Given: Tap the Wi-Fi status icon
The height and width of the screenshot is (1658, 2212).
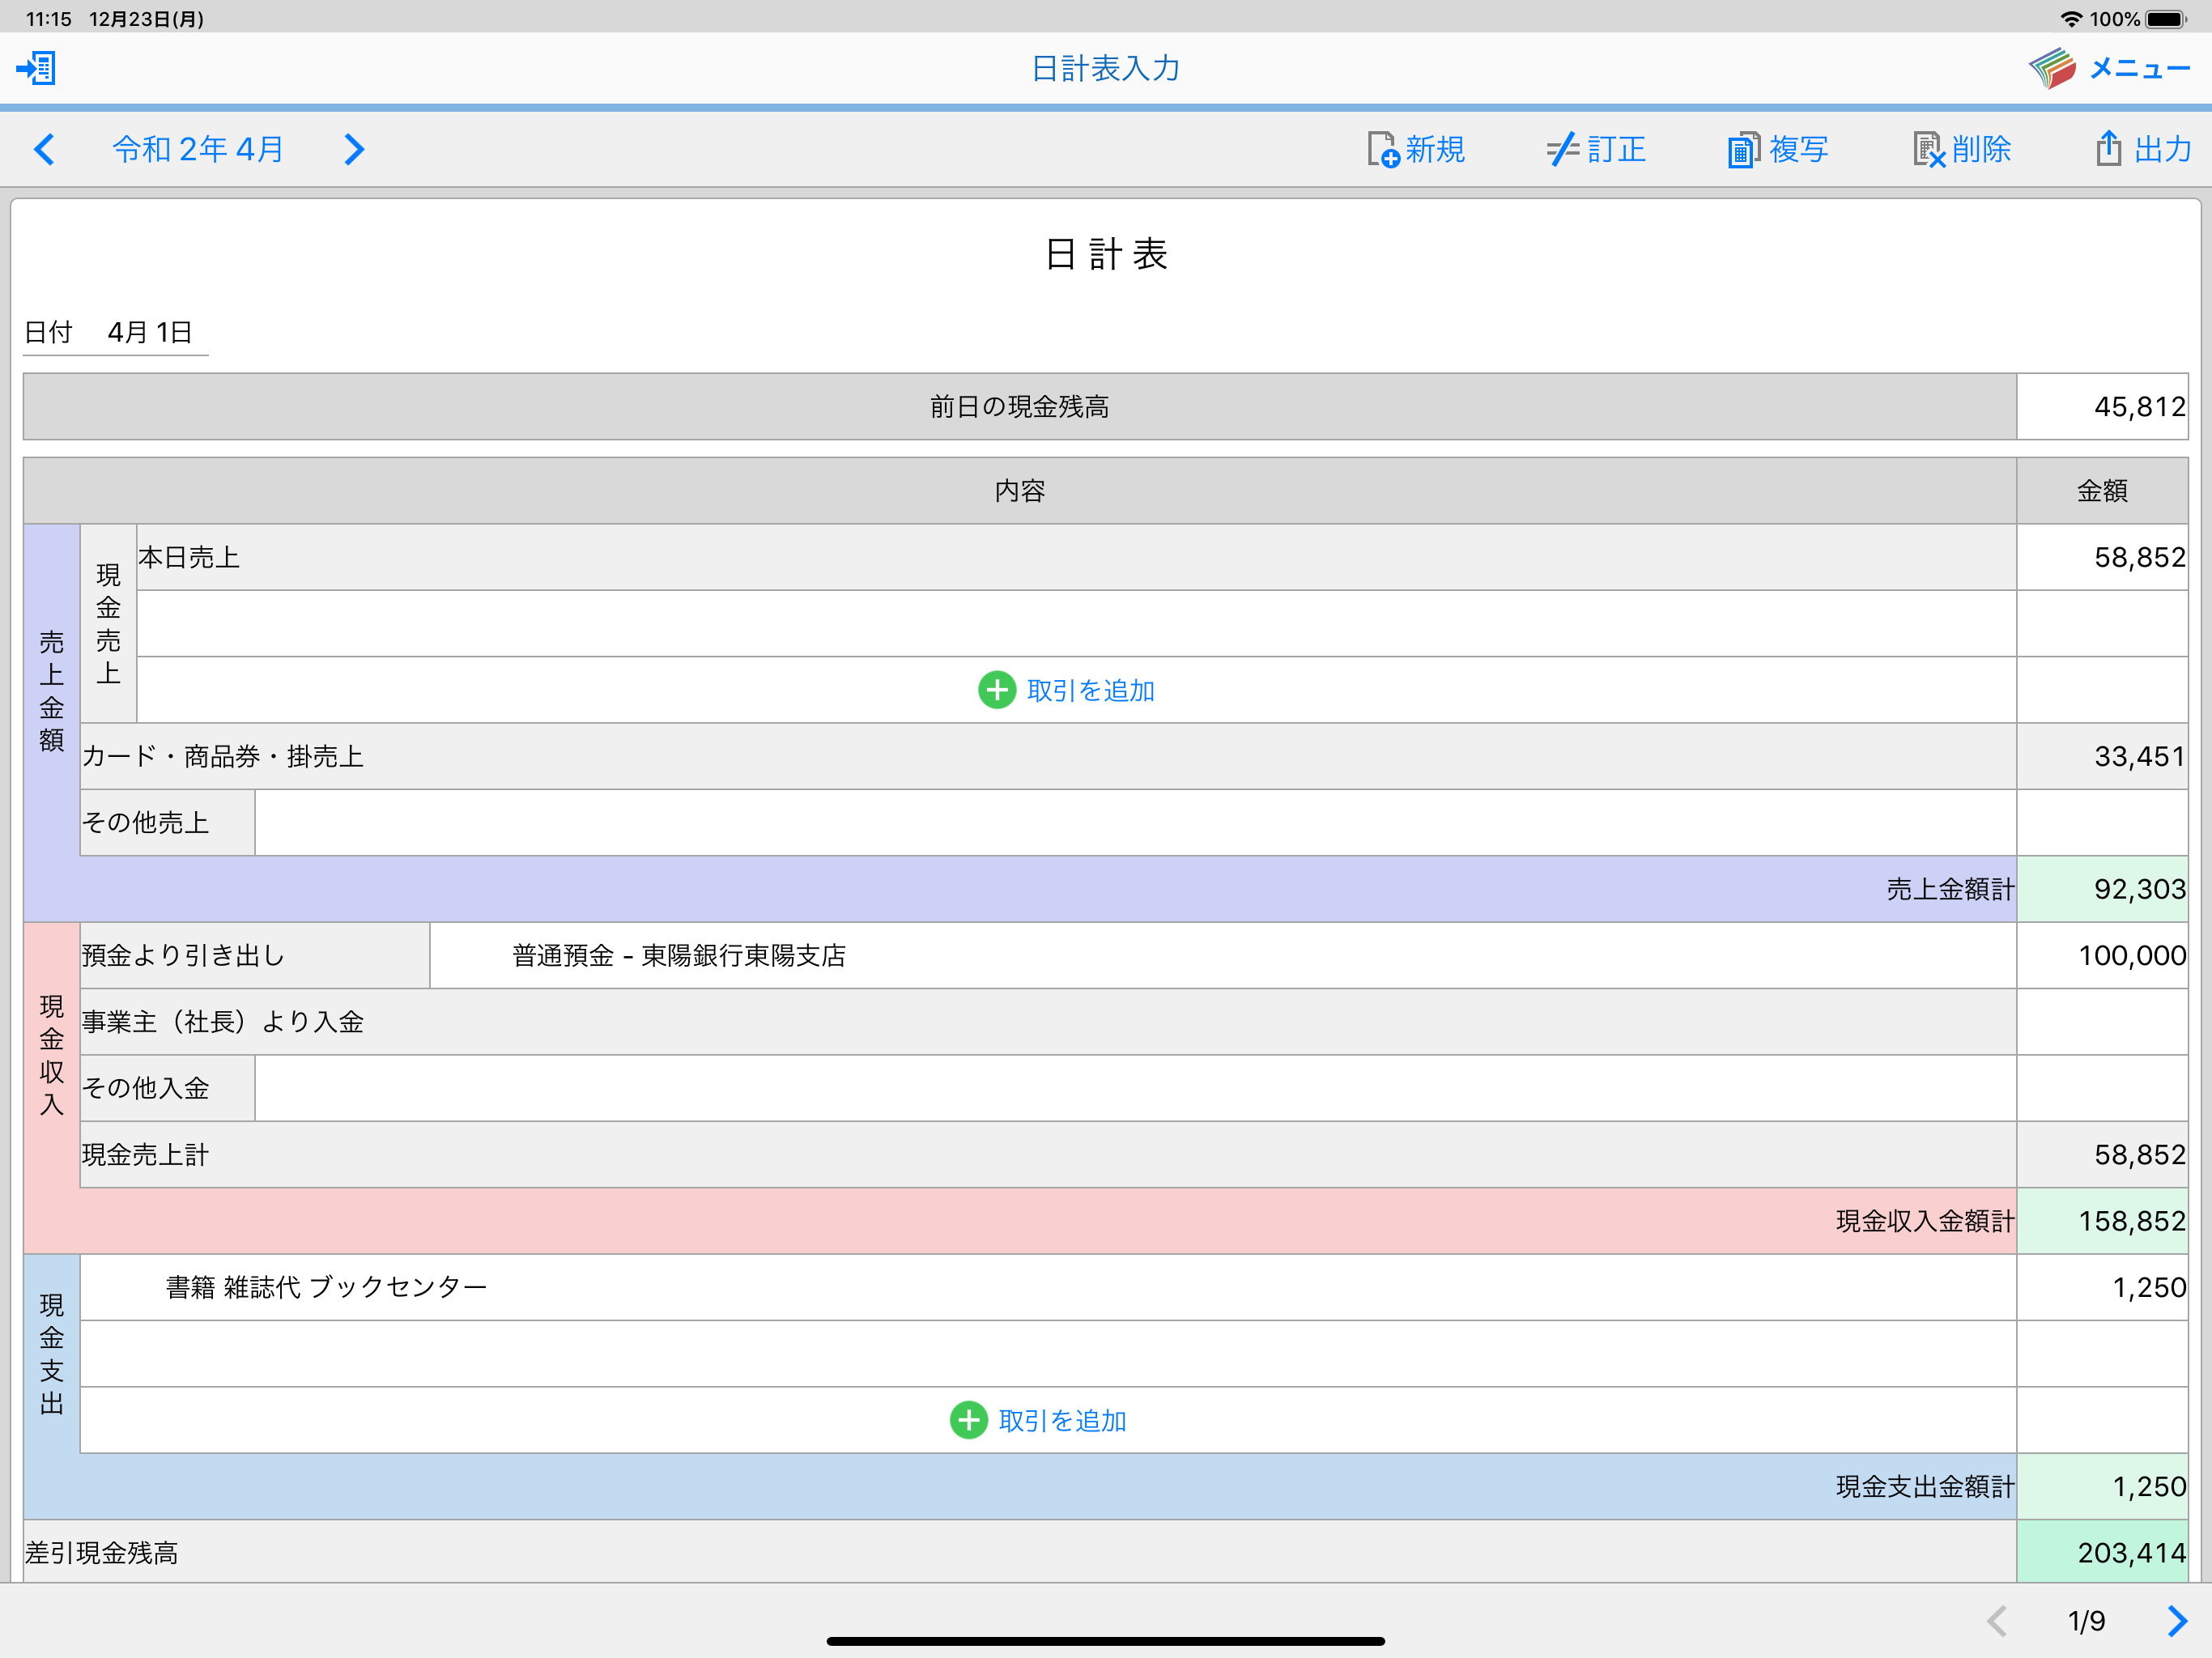Looking at the screenshot, I should pos(2071,19).
